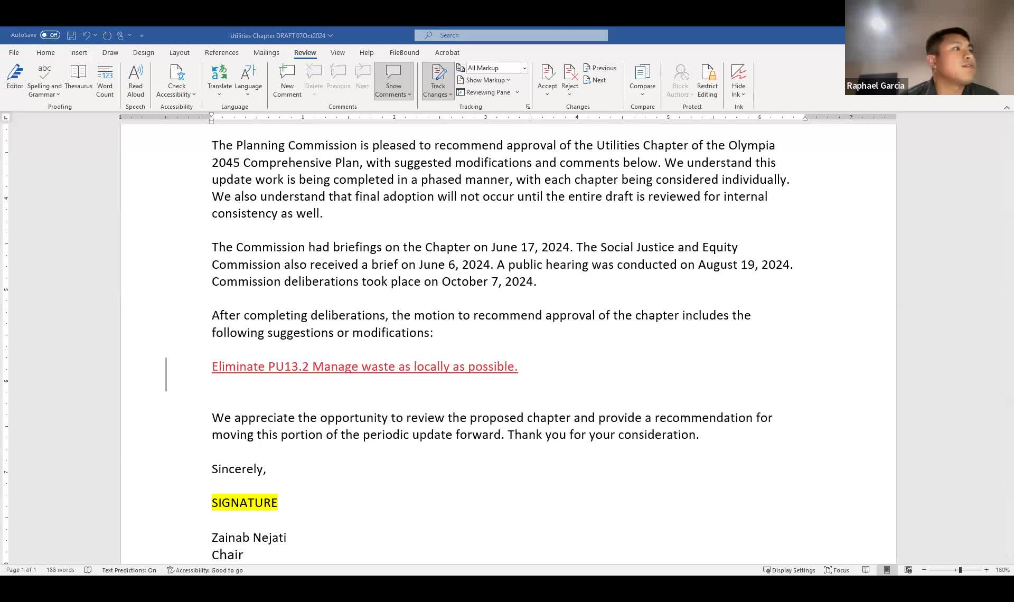Viewport: 1014px width, 602px height.
Task: Click the Thesaurus icon
Action: 78,77
